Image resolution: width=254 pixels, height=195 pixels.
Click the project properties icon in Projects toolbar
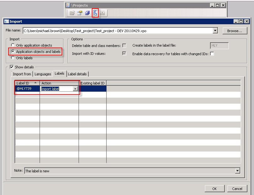point(79,13)
